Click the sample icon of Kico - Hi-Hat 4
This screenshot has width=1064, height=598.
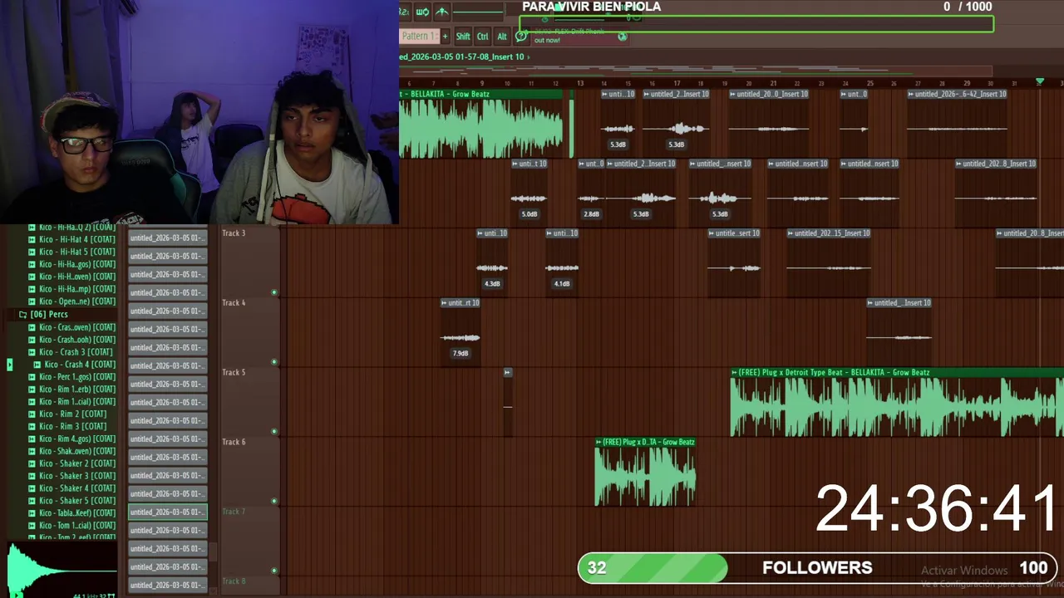point(32,239)
